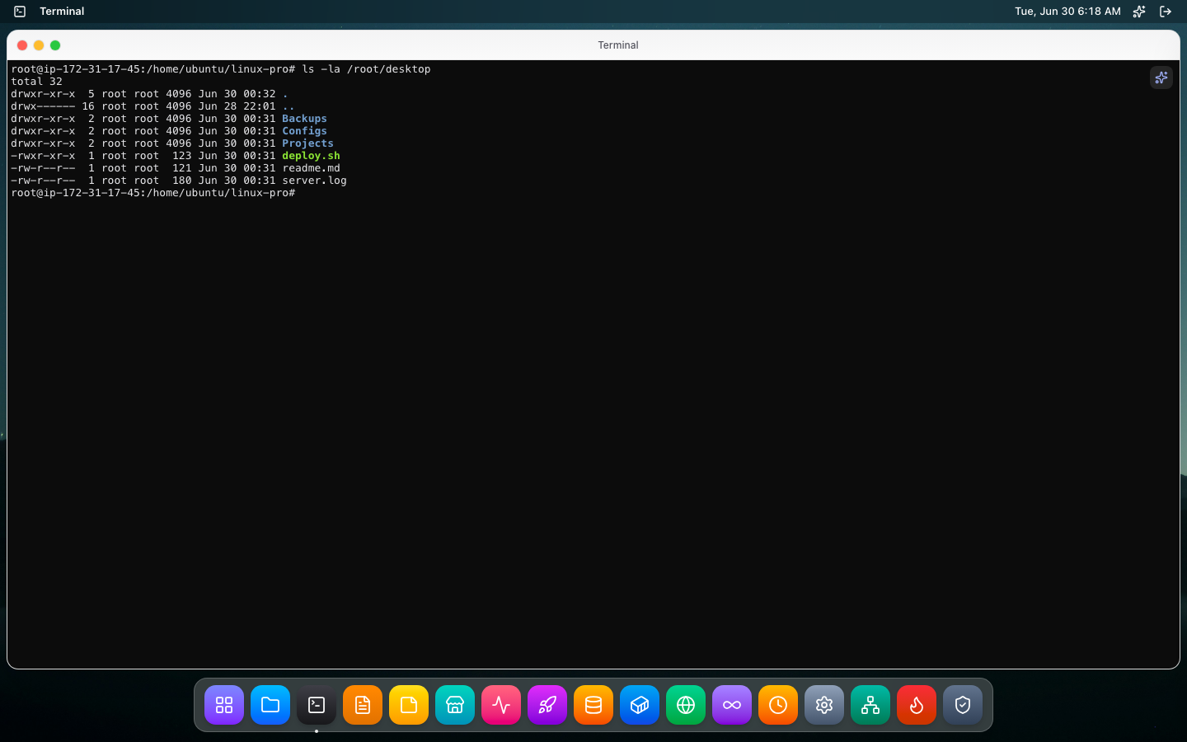Minimize the Terminal window with yellow button
This screenshot has height=742, width=1187.
(39, 45)
